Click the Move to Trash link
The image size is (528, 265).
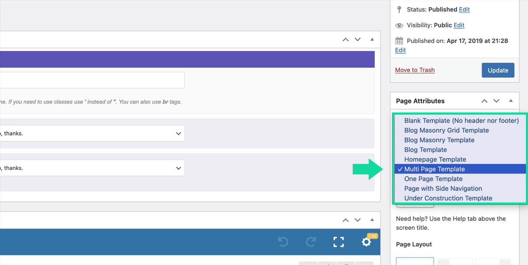pos(415,70)
